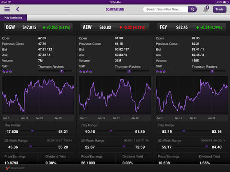
Task: Select OGW volume value 7M
Action: pyautogui.click(x=40, y=61)
